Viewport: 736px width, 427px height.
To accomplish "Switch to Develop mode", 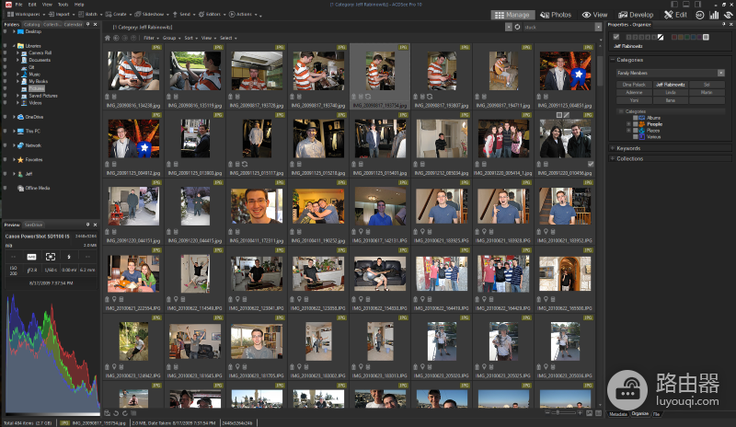I will 636,15.
